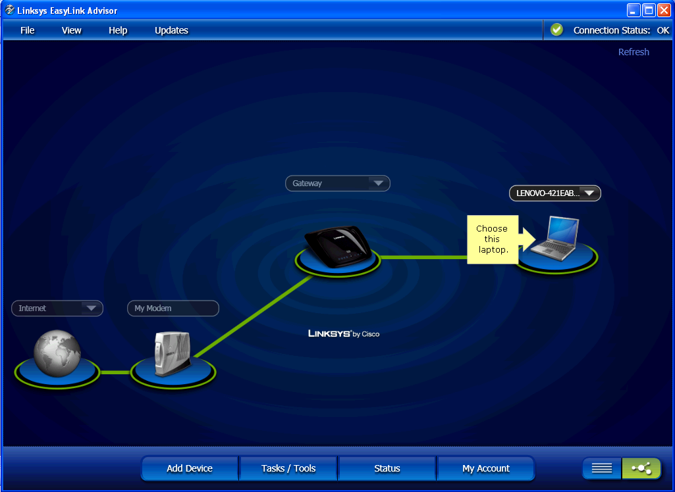Open the File menu

tap(26, 30)
